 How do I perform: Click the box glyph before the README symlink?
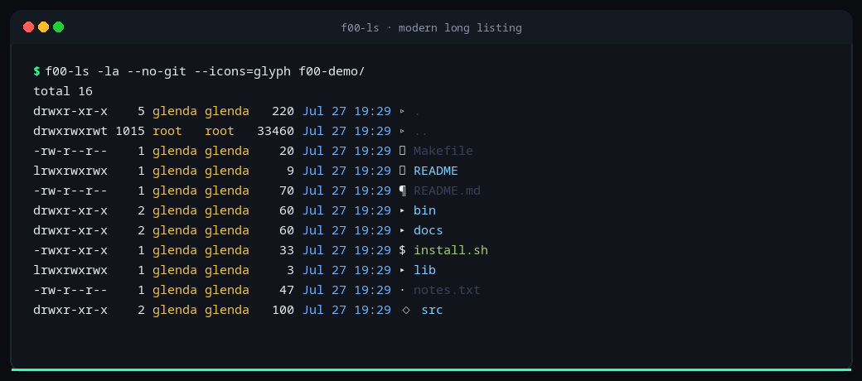[x=403, y=171]
